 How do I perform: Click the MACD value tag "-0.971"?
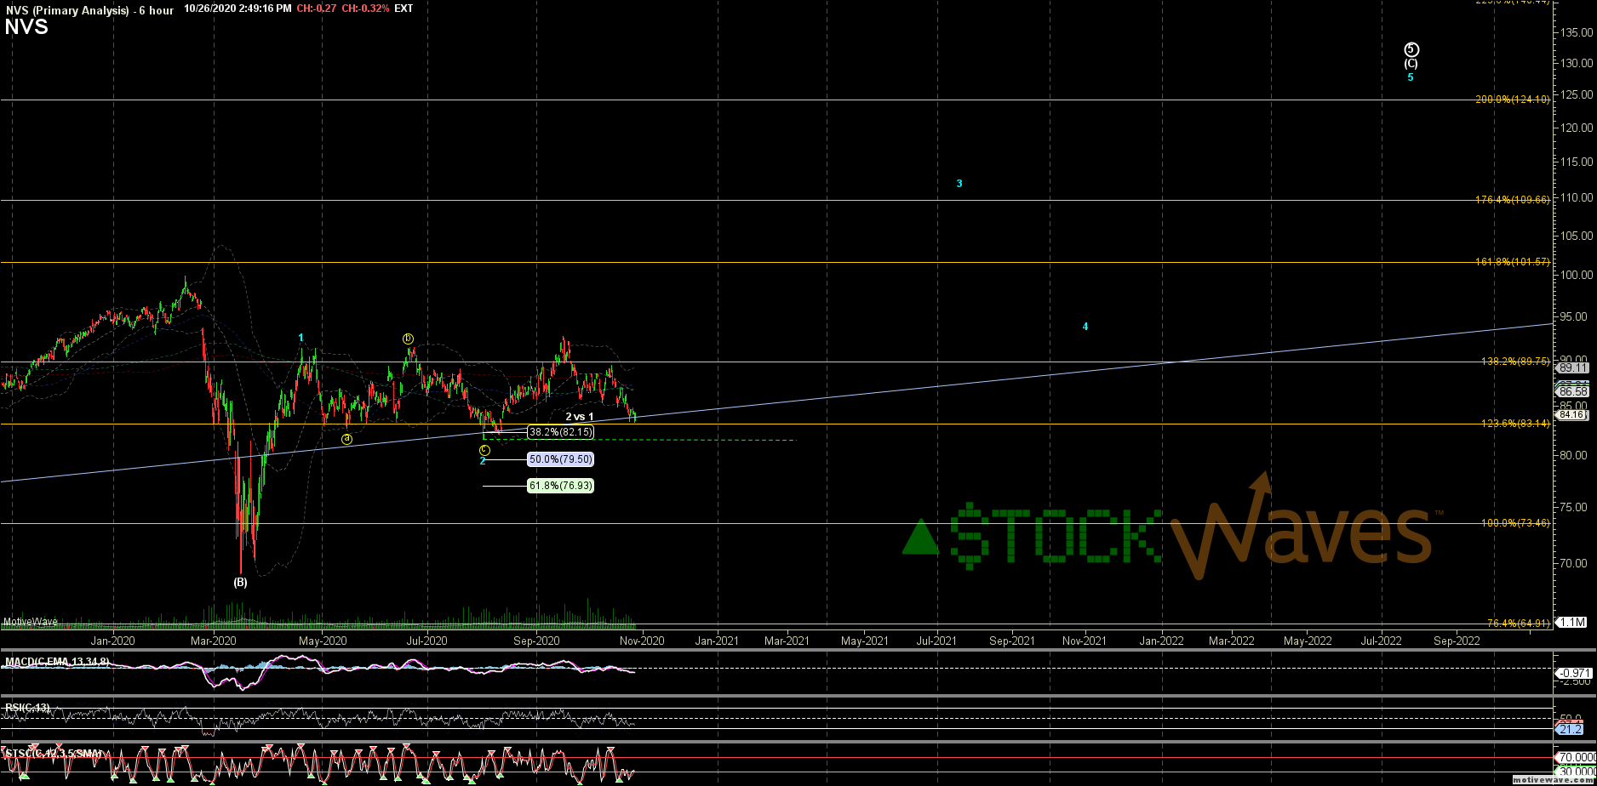(x=1574, y=673)
